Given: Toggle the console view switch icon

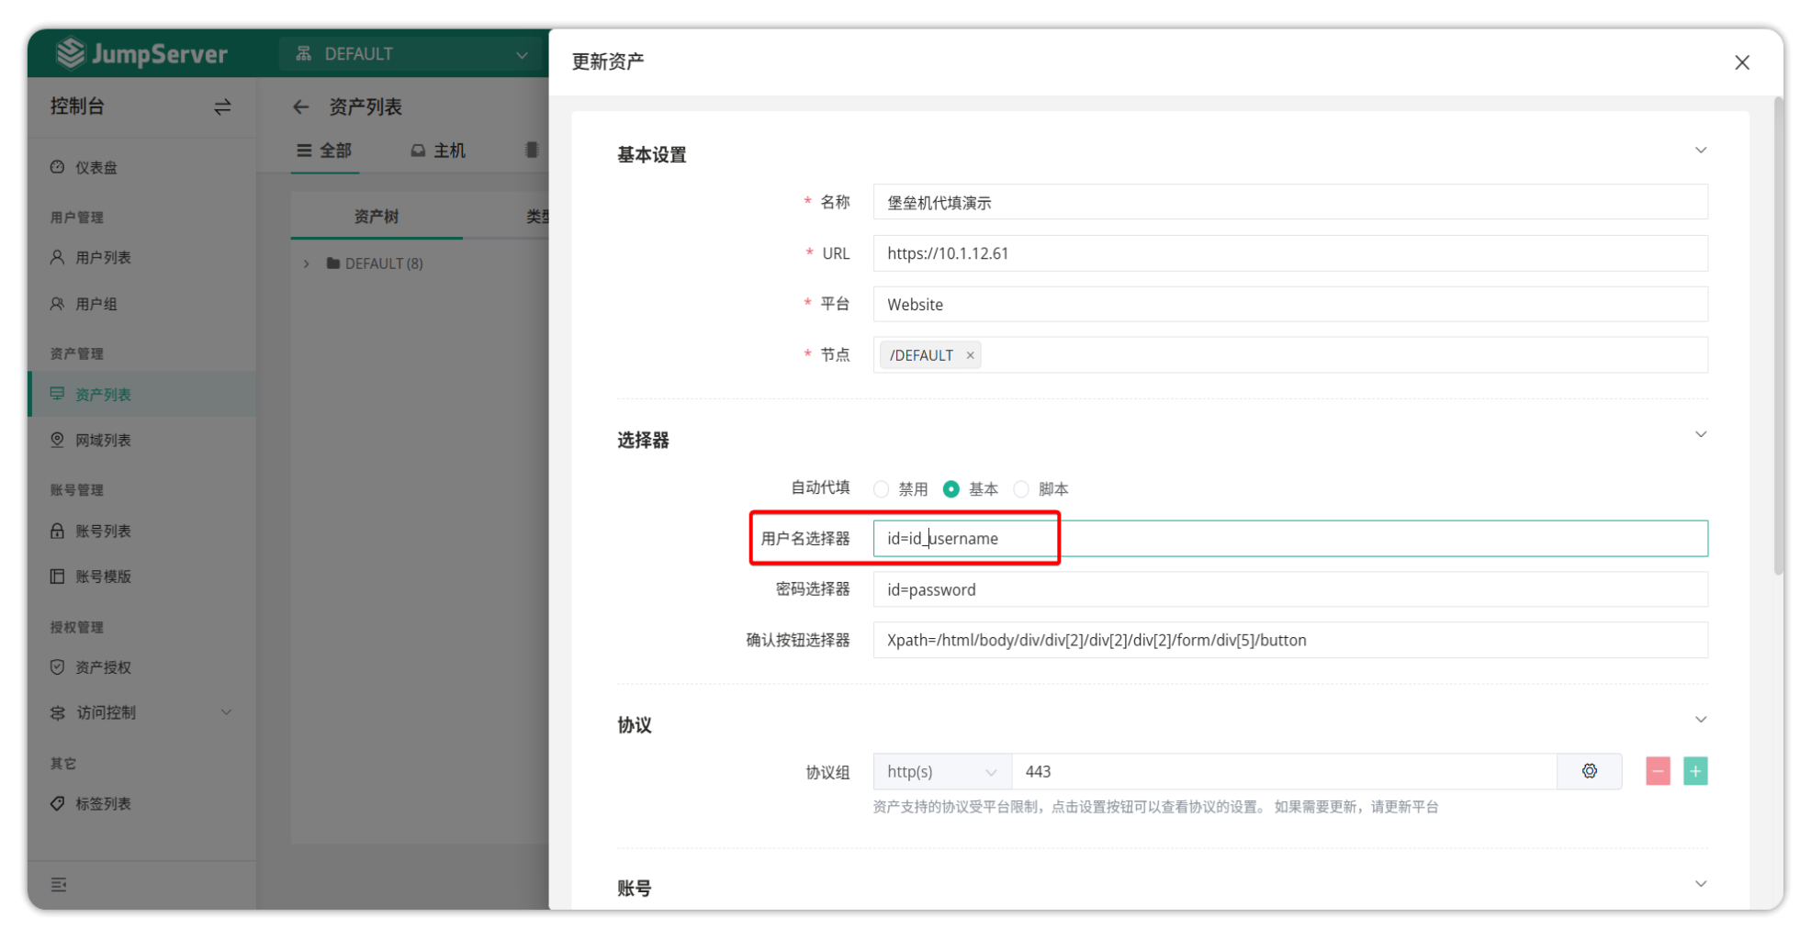Looking at the screenshot, I should pyautogui.click(x=222, y=107).
